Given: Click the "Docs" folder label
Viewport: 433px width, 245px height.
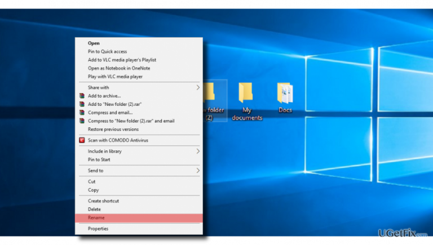Looking at the screenshot, I should (x=285, y=110).
